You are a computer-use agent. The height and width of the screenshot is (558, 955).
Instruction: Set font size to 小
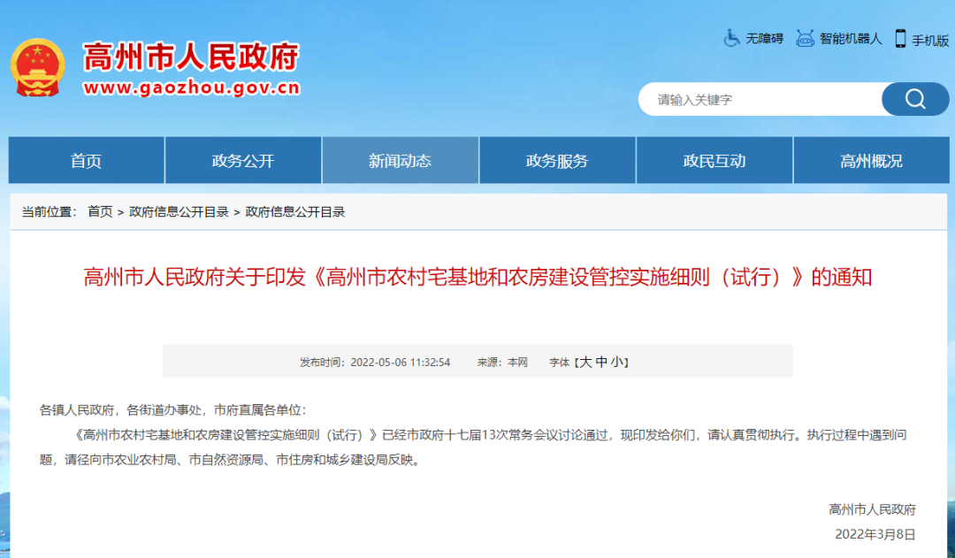(x=616, y=362)
